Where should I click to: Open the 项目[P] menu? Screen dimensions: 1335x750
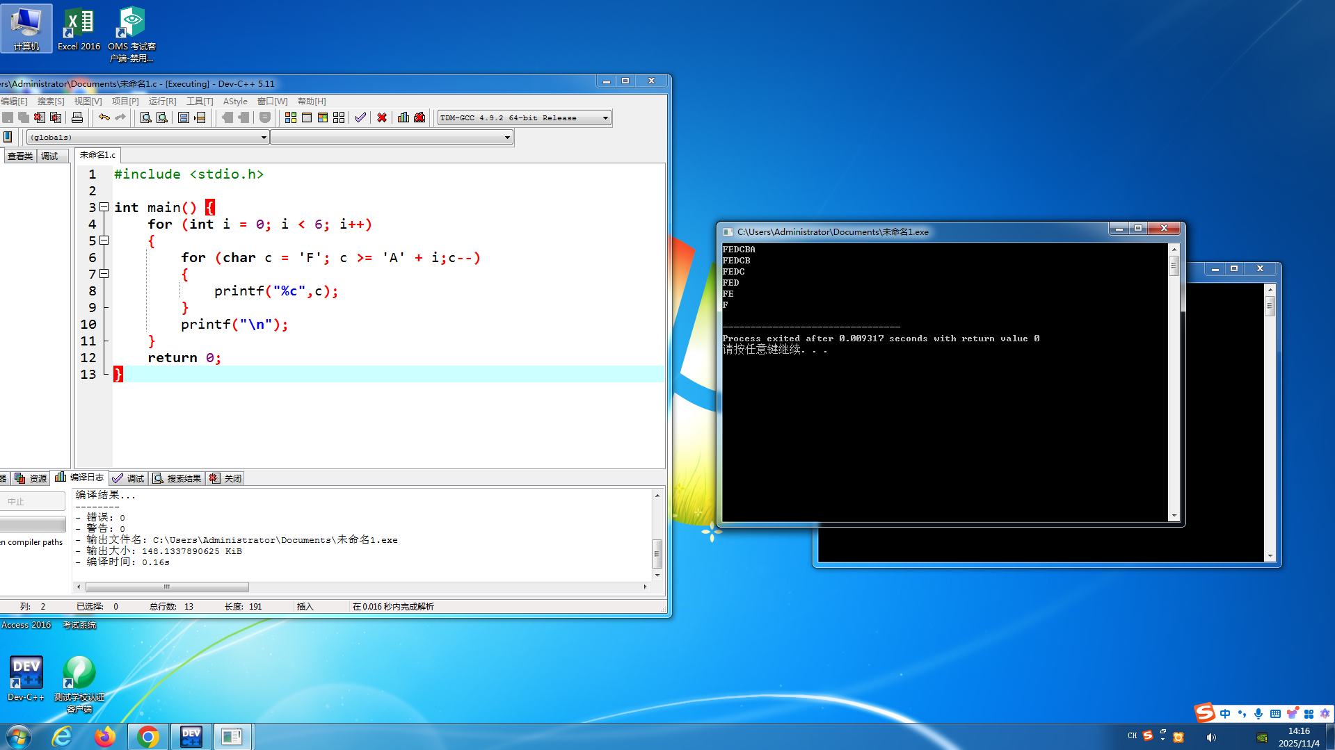(x=125, y=101)
